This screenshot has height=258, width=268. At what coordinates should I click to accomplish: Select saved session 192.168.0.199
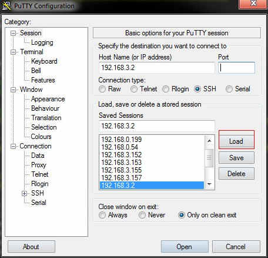152,140
